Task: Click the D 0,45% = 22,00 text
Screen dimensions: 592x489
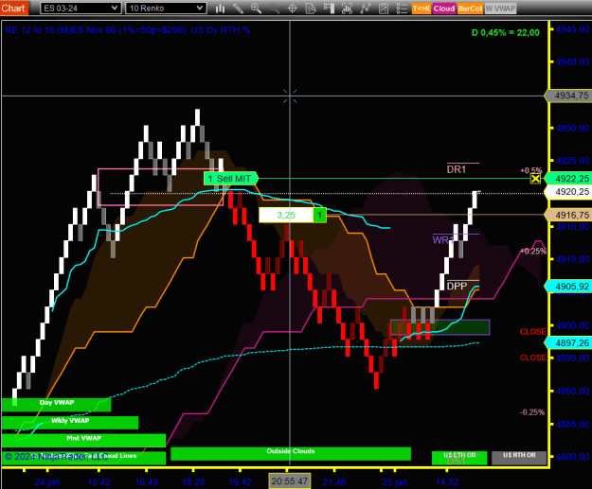Action: [x=506, y=33]
